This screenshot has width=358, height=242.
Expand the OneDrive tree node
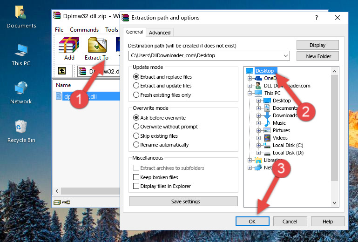[x=250, y=78]
